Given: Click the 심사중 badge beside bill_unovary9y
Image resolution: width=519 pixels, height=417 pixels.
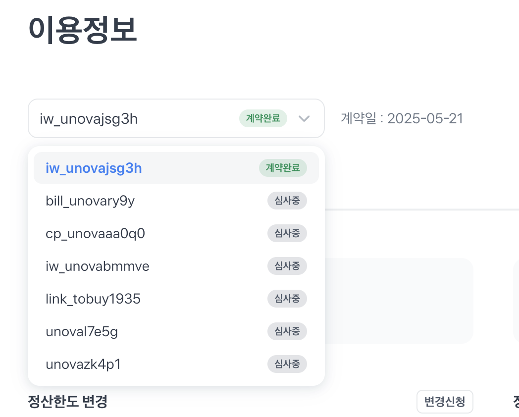Looking at the screenshot, I should point(287,201).
